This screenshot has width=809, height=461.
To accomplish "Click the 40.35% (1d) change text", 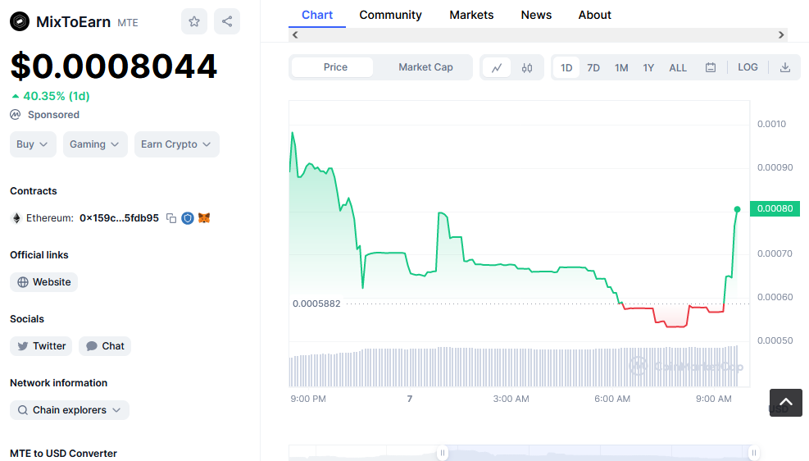I will pos(57,96).
